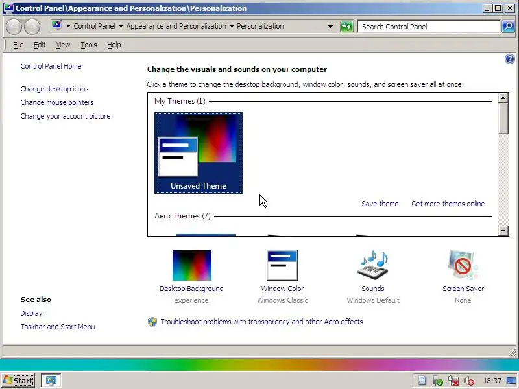Open the Display link under See also
The height and width of the screenshot is (389, 519).
[31, 313]
